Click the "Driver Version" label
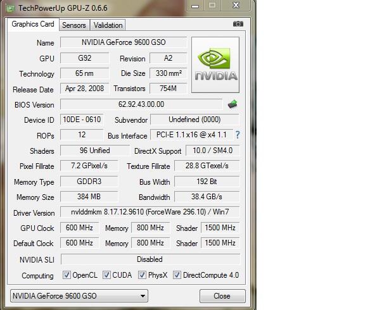The height and width of the screenshot is (310, 389). pyautogui.click(x=34, y=213)
